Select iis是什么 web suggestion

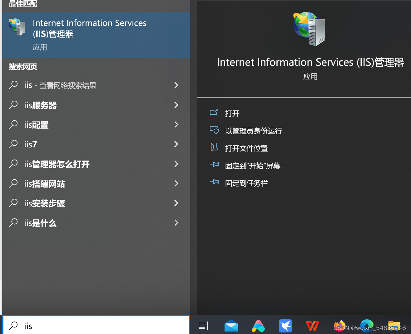coord(41,223)
